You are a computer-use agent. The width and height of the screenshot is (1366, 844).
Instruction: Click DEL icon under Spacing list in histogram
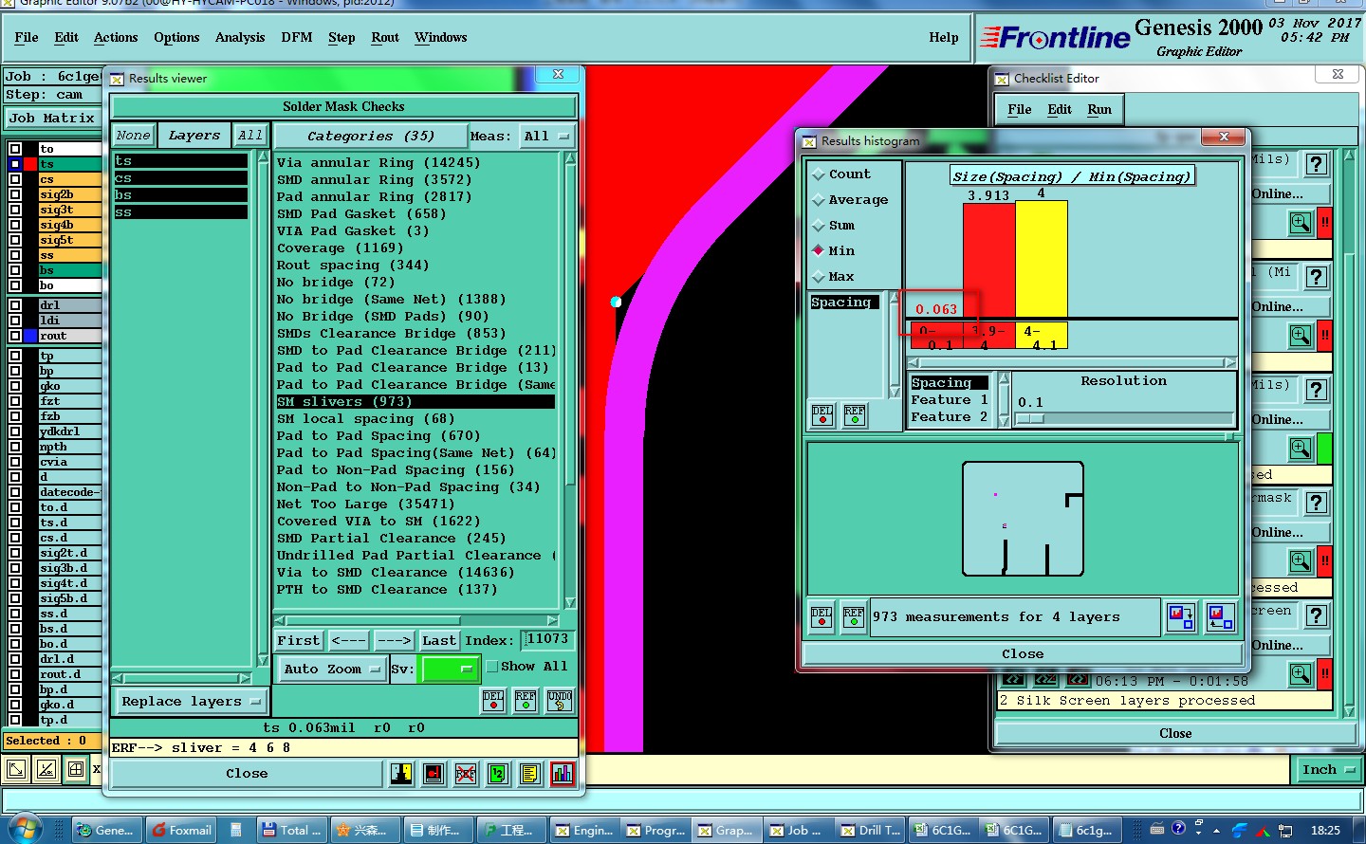tap(822, 415)
